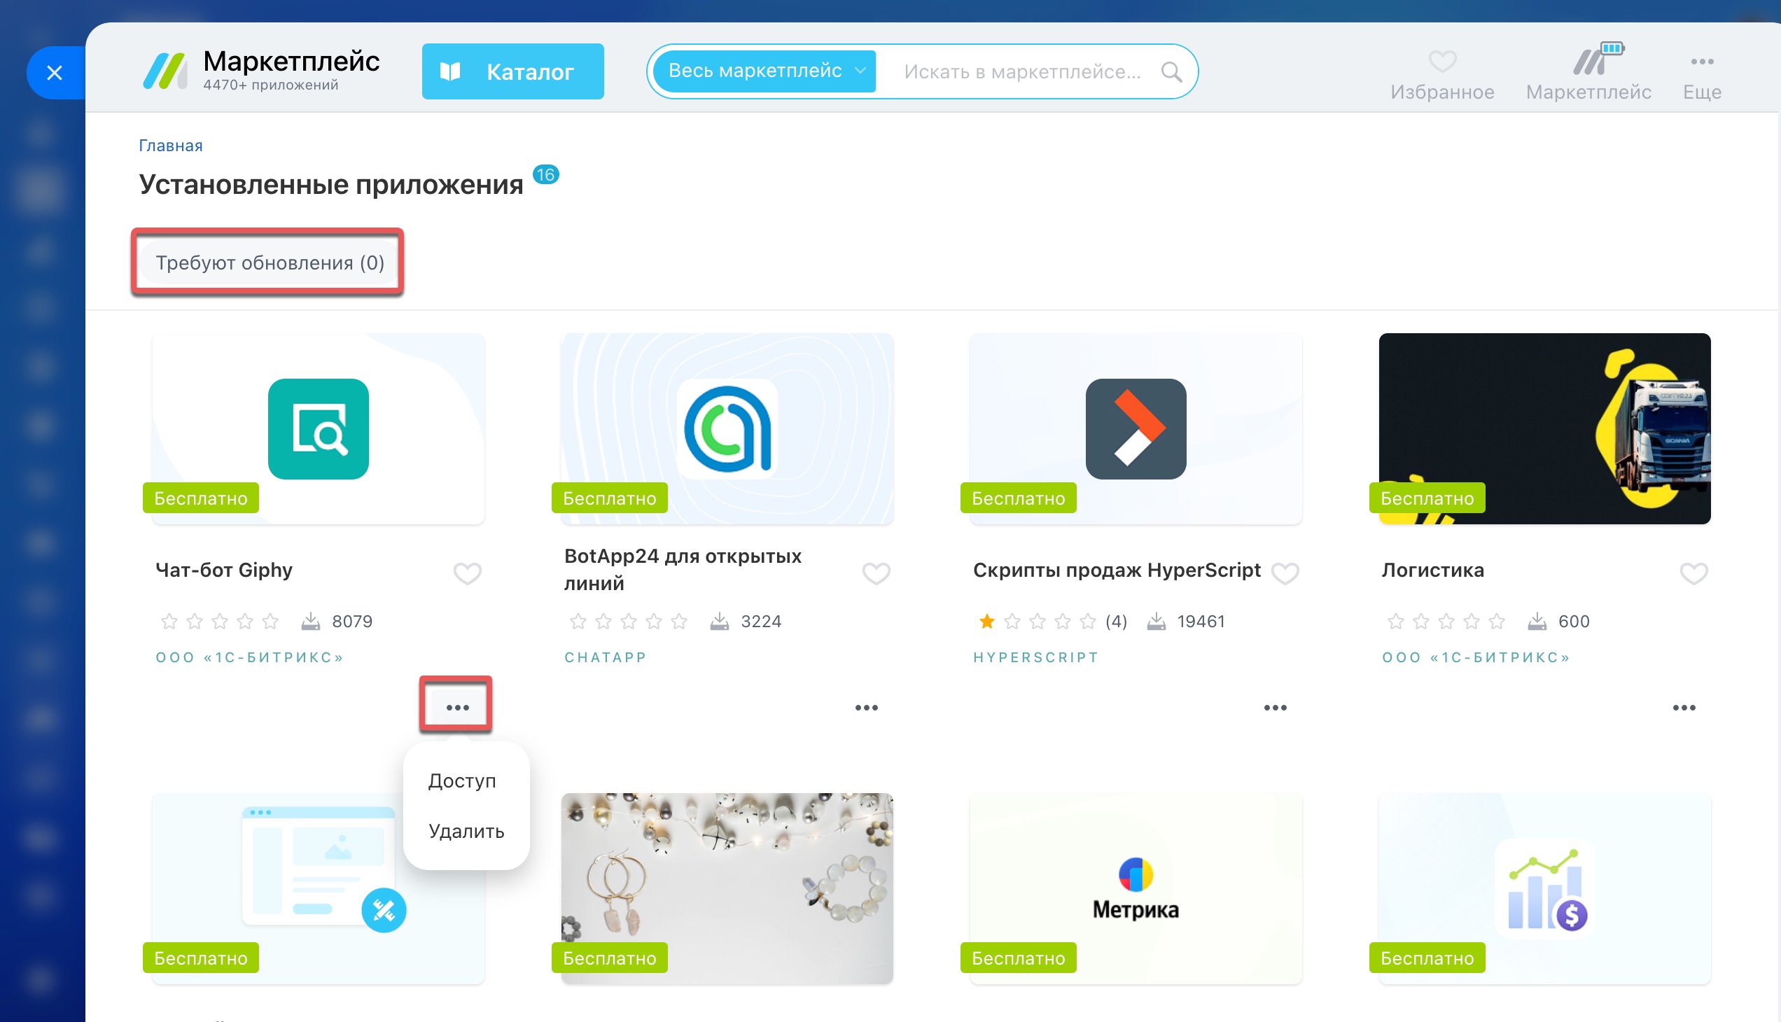
Task: Select Доступ in the context menu
Action: (462, 780)
